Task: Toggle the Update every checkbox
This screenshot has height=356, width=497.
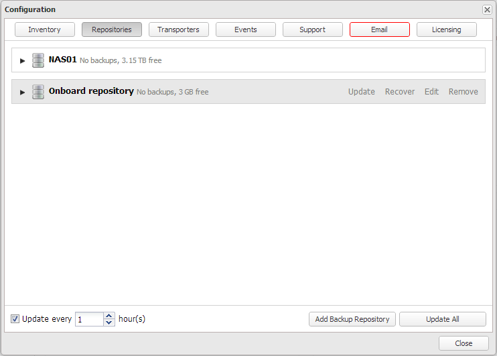Action: (x=15, y=319)
